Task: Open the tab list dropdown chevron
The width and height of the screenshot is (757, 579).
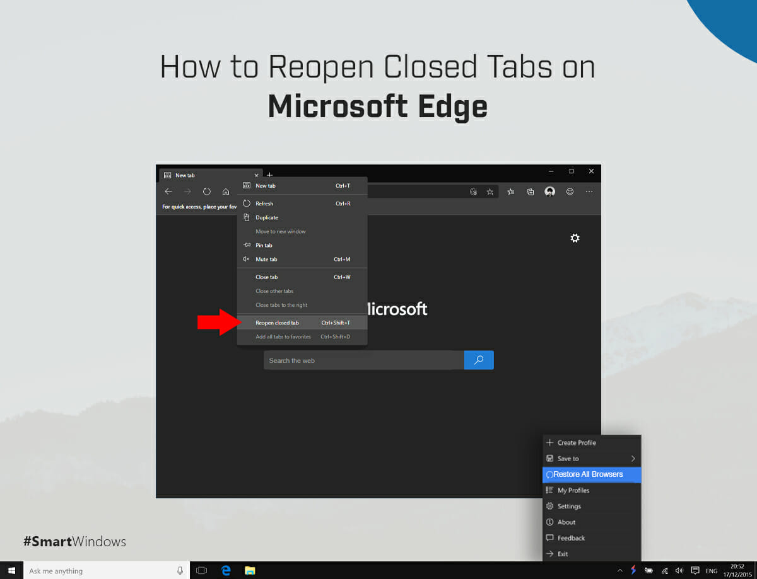Action: pos(257,175)
